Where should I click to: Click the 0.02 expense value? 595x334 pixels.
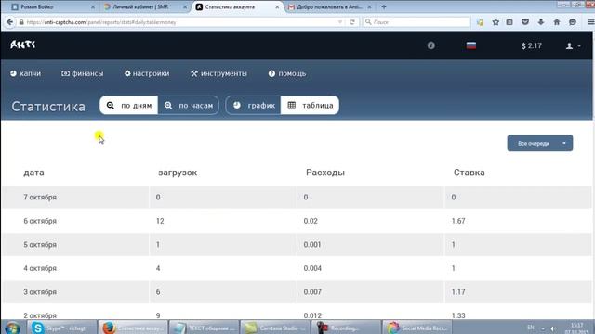(x=311, y=221)
